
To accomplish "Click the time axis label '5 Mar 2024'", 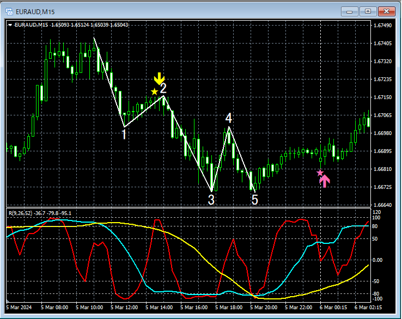I will pyautogui.click(x=19, y=307).
